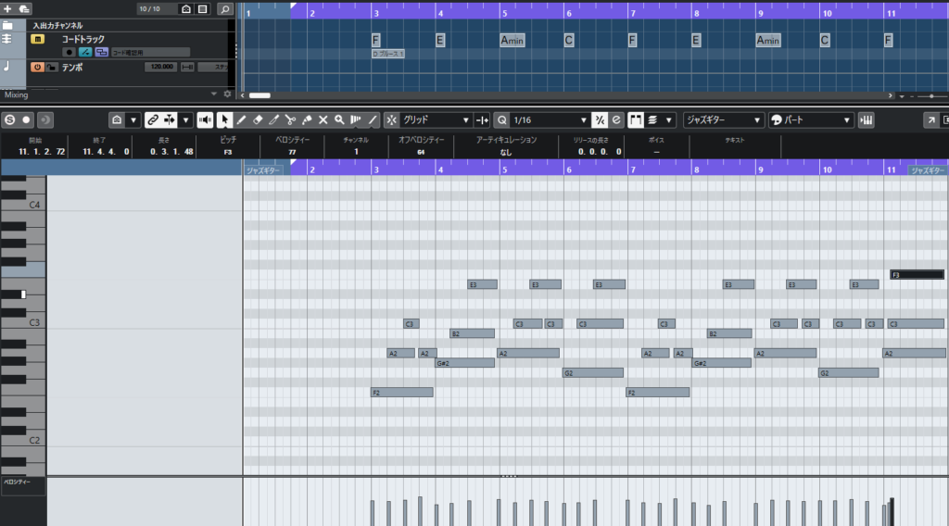Select the Mute X tool
Screen dimensions: 949x526
coord(323,120)
